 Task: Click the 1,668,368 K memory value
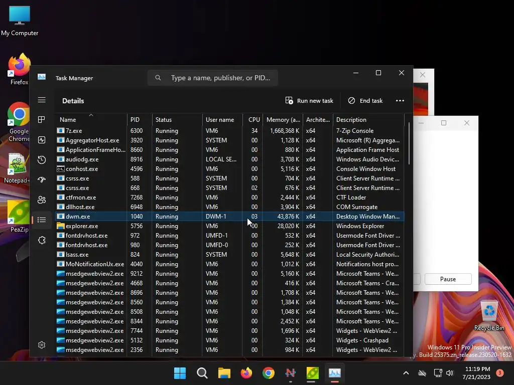pos(285,131)
